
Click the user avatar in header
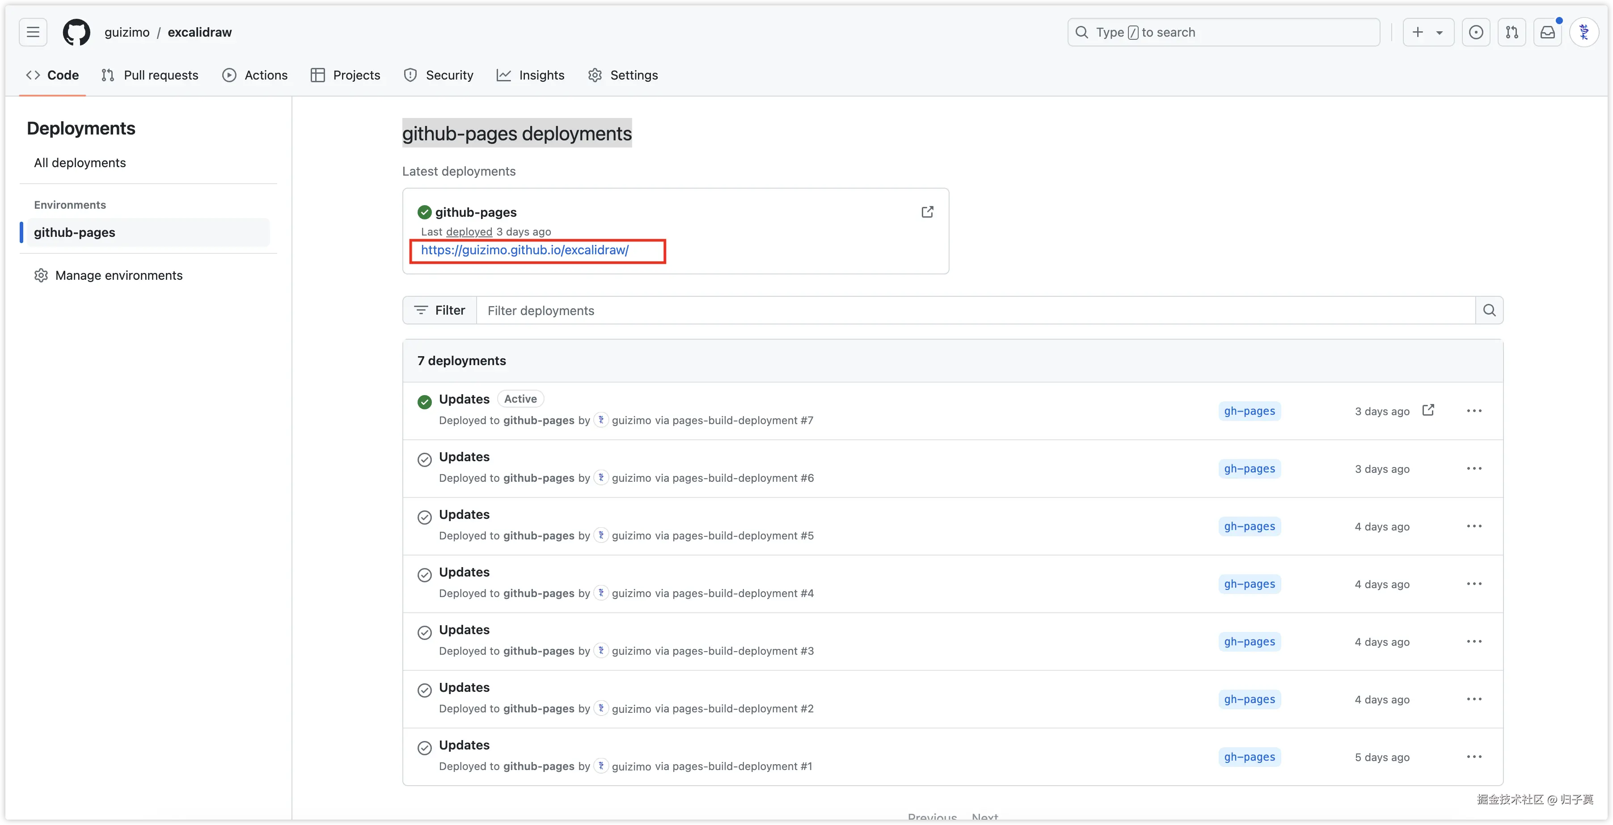[x=1583, y=32]
